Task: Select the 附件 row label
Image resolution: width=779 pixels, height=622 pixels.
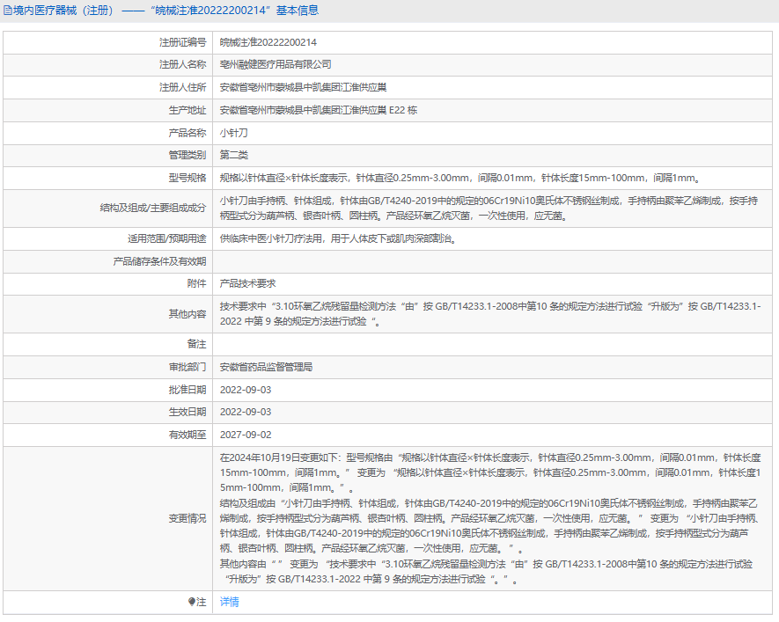Action: [x=197, y=283]
